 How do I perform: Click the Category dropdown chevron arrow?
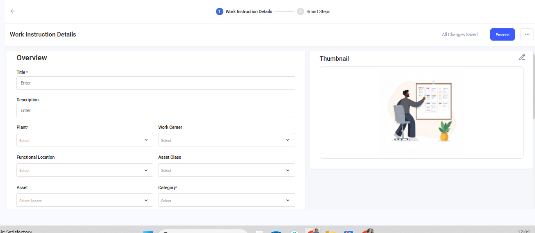point(288,200)
